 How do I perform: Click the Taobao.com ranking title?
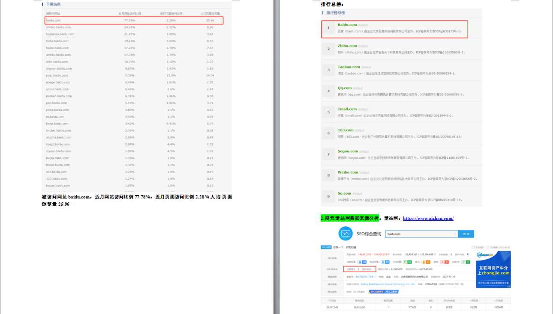pyautogui.click(x=349, y=67)
